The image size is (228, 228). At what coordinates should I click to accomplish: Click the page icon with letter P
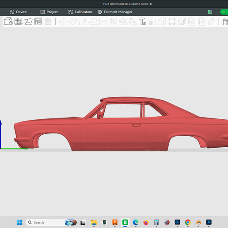pyautogui.click(x=201, y=22)
